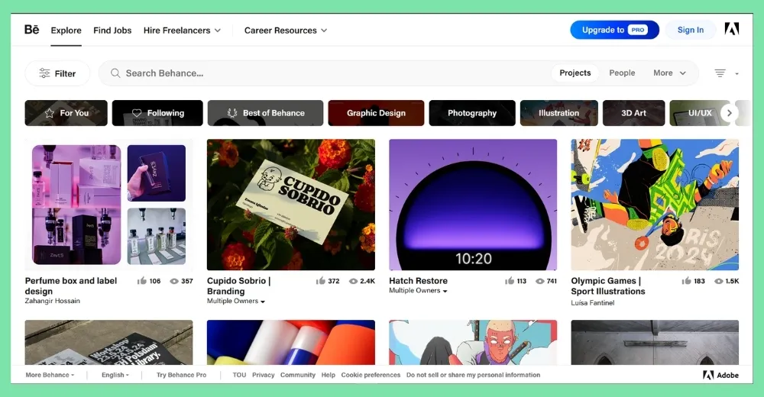Select the Following category
Screen dimensions: 764x397
[x=157, y=113]
